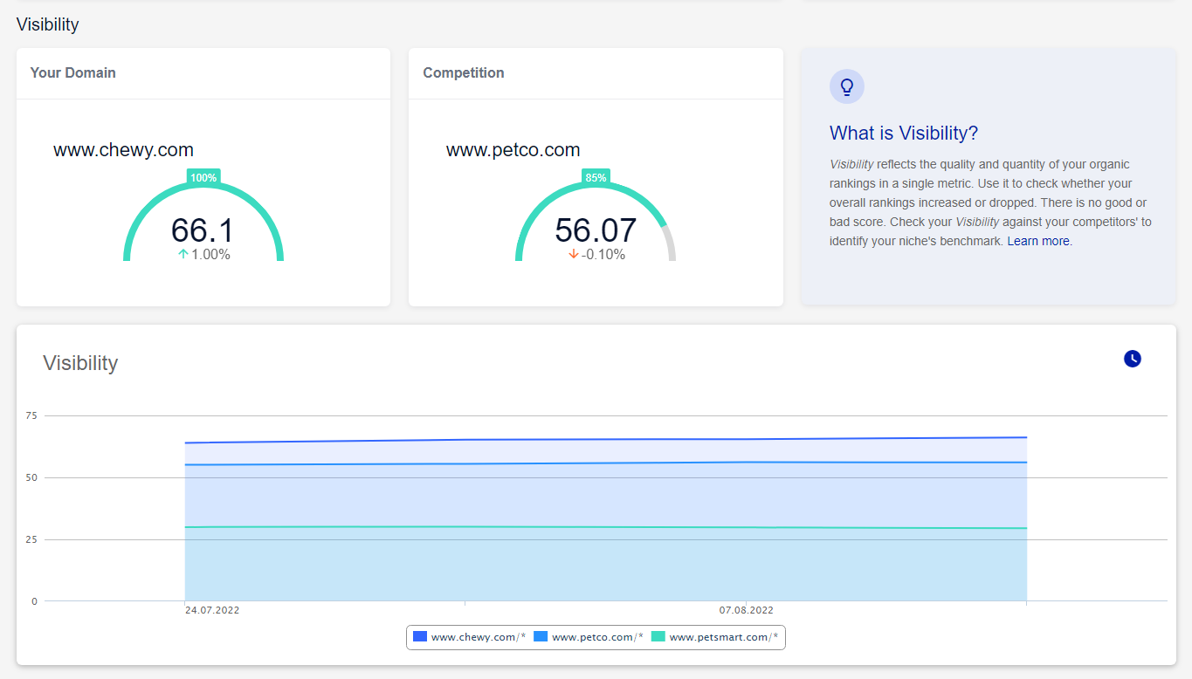Click the 75 y-axis label
The image size is (1192, 679).
pos(32,415)
